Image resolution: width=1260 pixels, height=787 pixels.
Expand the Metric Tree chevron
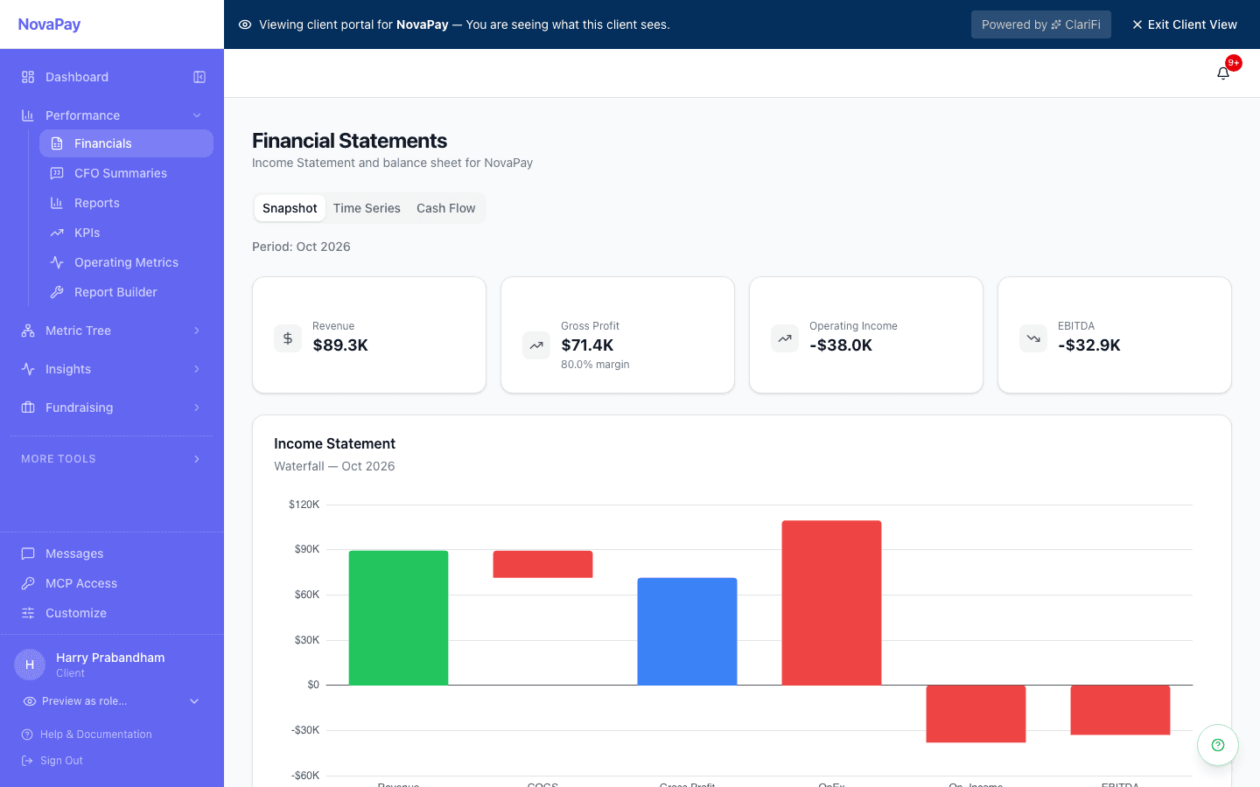pos(197,331)
